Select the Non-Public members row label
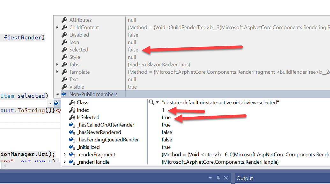The width and height of the screenshot is (330, 184). tap(93, 94)
